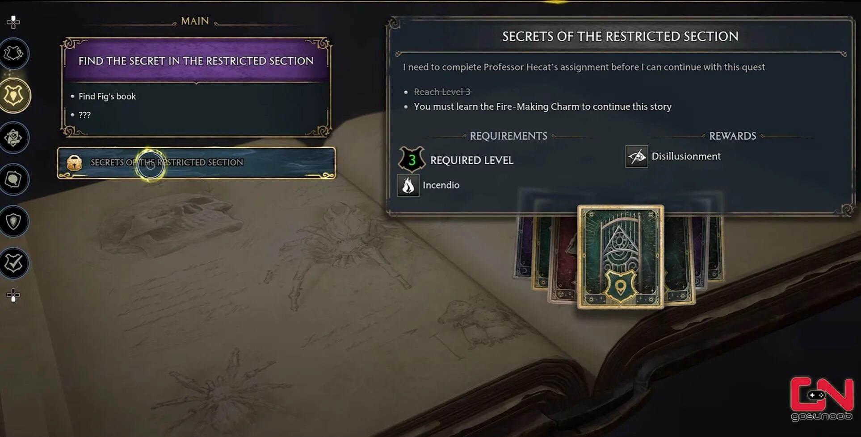Select the green eye quest card

click(x=620, y=257)
